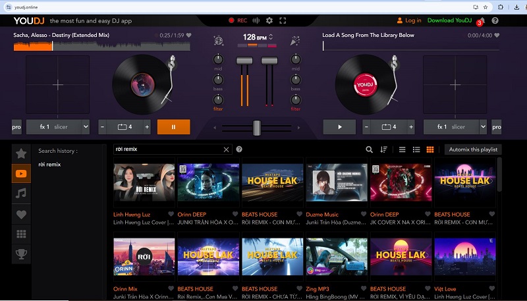Open browser extensions puzzle icon
The width and height of the screenshot is (527, 301).
click(x=501, y=7)
